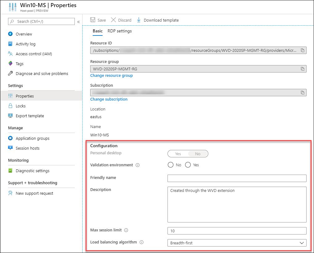
Task: Click the Win10-MS name value
Action: pyautogui.click(x=100, y=135)
